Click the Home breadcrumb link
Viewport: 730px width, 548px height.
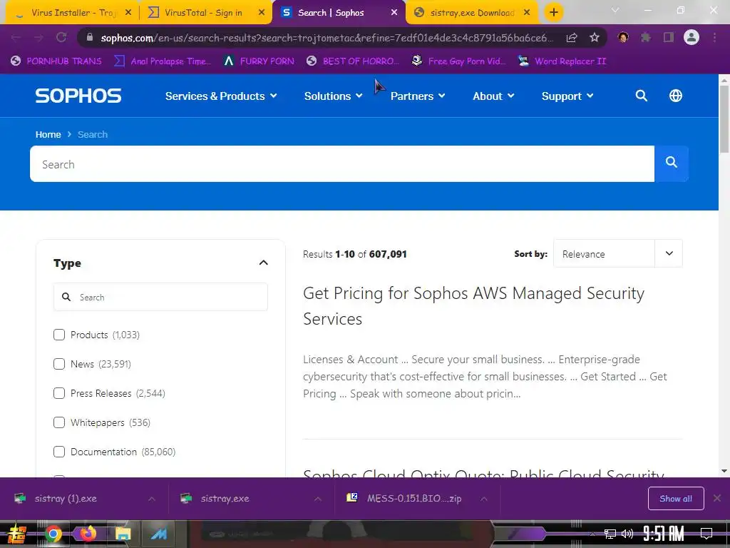[x=48, y=134]
